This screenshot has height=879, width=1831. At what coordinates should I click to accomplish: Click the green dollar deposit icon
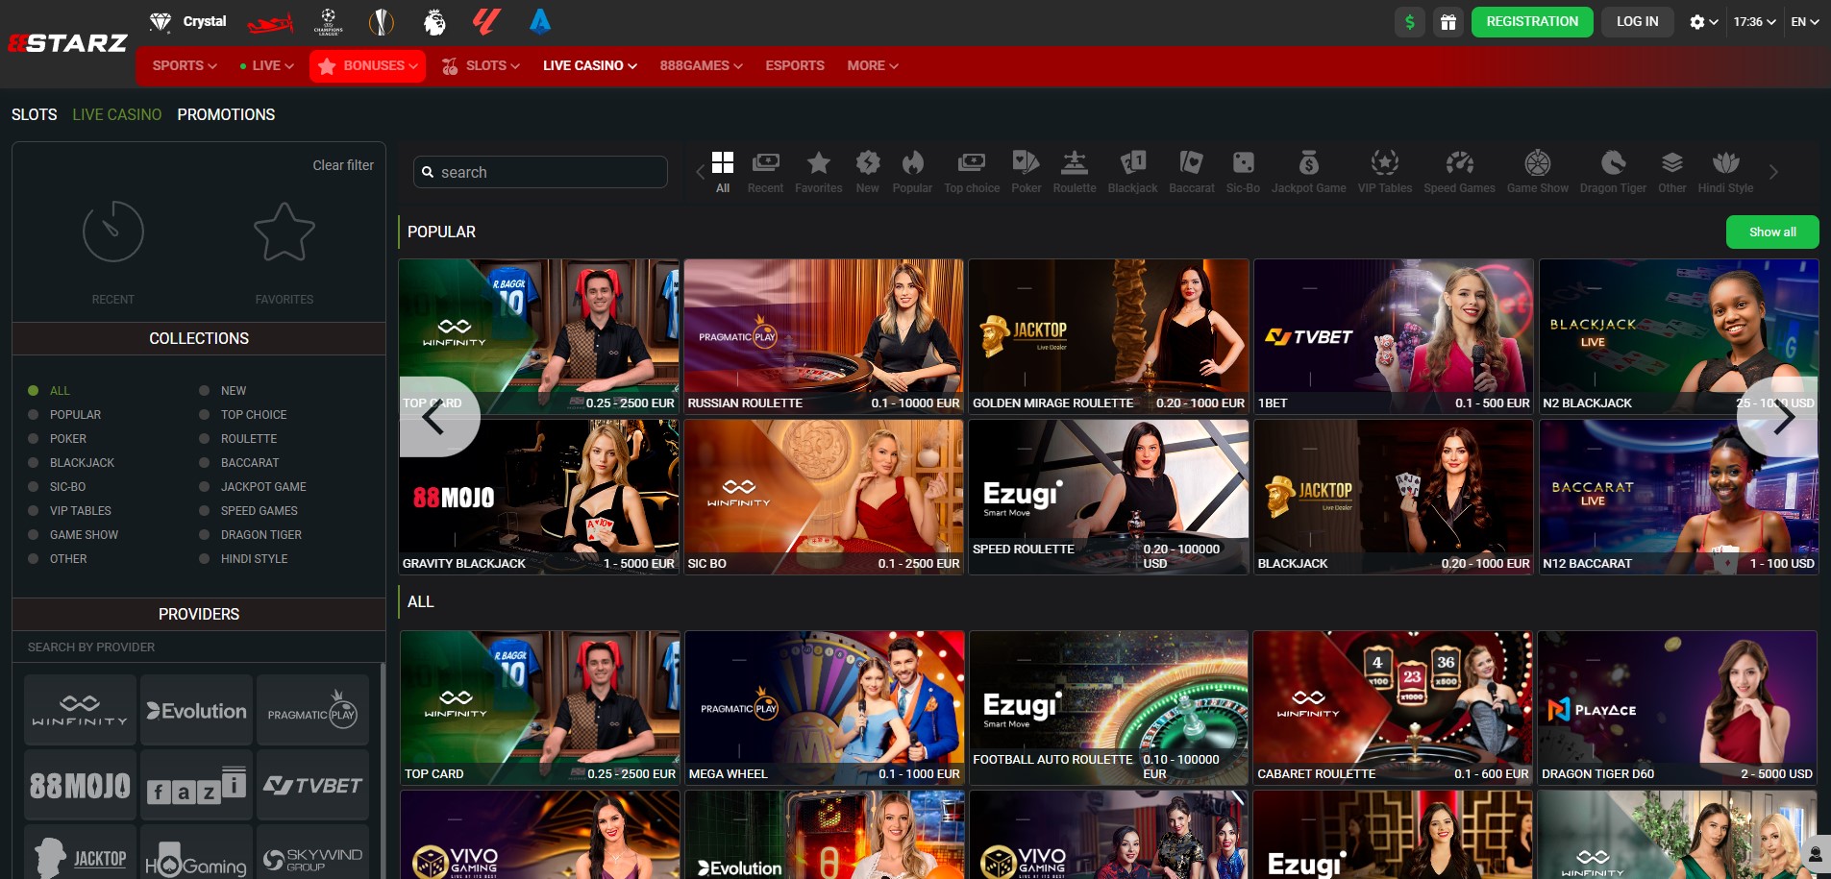pos(1410,22)
